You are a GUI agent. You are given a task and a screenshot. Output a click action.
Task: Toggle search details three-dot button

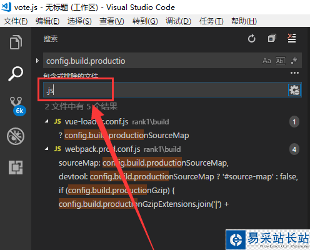pyautogui.click(x=294, y=73)
